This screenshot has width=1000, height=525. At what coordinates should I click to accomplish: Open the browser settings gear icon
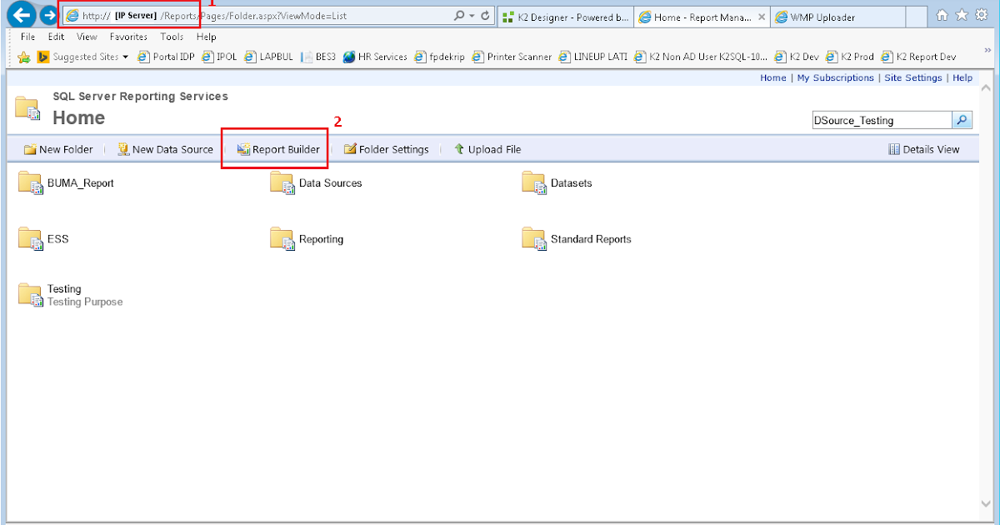tap(980, 14)
